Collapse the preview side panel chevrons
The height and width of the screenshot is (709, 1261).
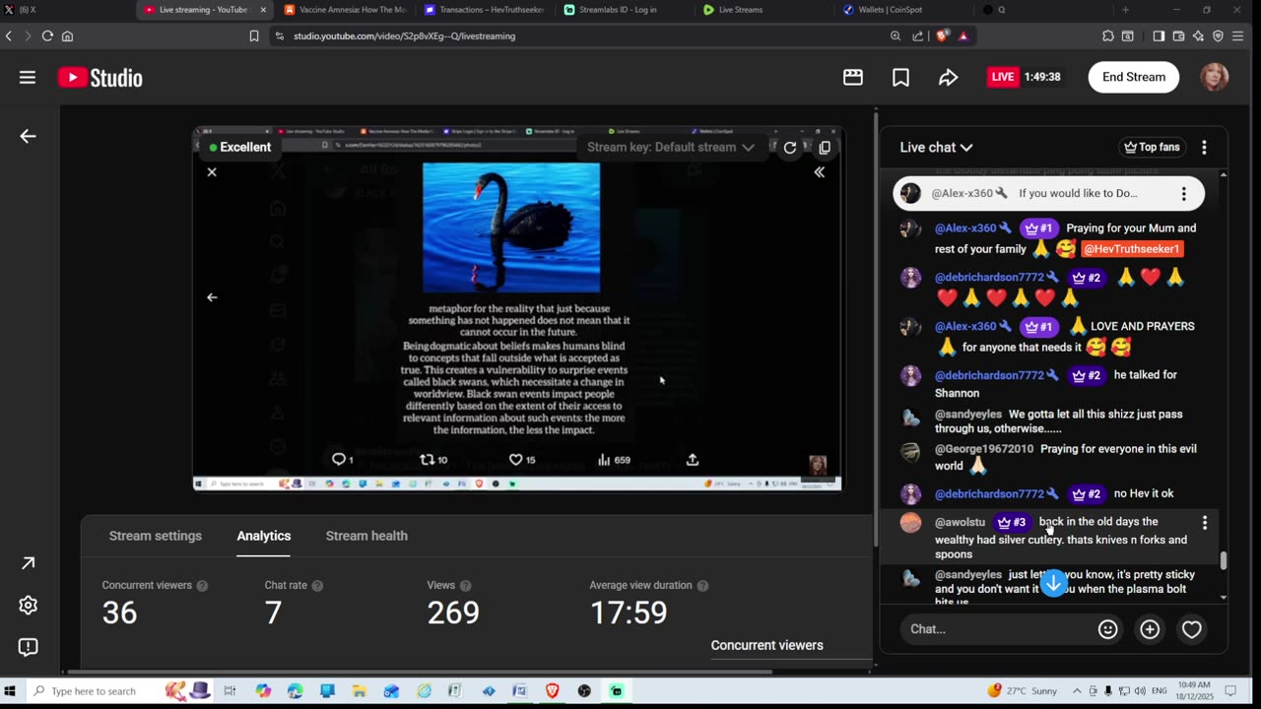click(x=819, y=172)
